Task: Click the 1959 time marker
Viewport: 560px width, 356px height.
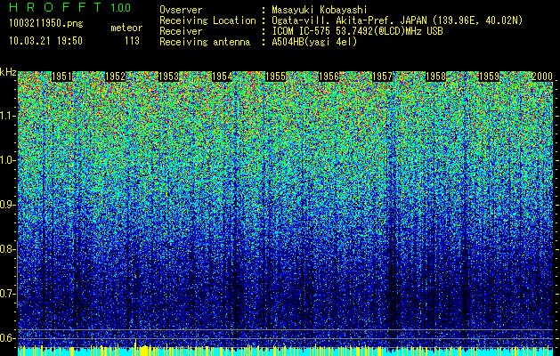Action: 489,77
